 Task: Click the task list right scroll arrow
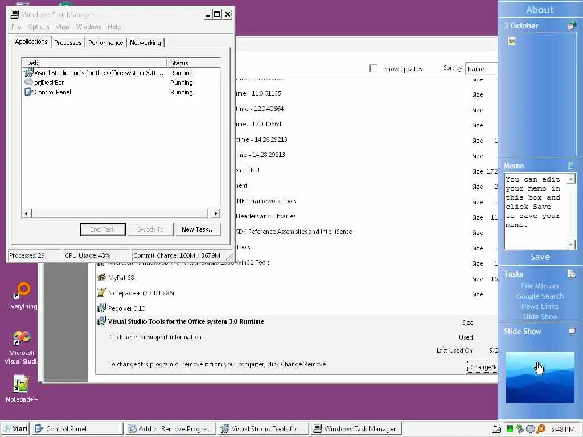216,213
